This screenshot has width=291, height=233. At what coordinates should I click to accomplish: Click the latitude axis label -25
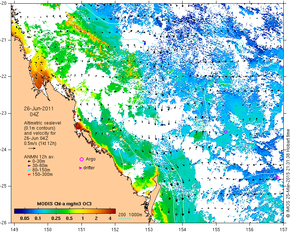tap(4, 186)
